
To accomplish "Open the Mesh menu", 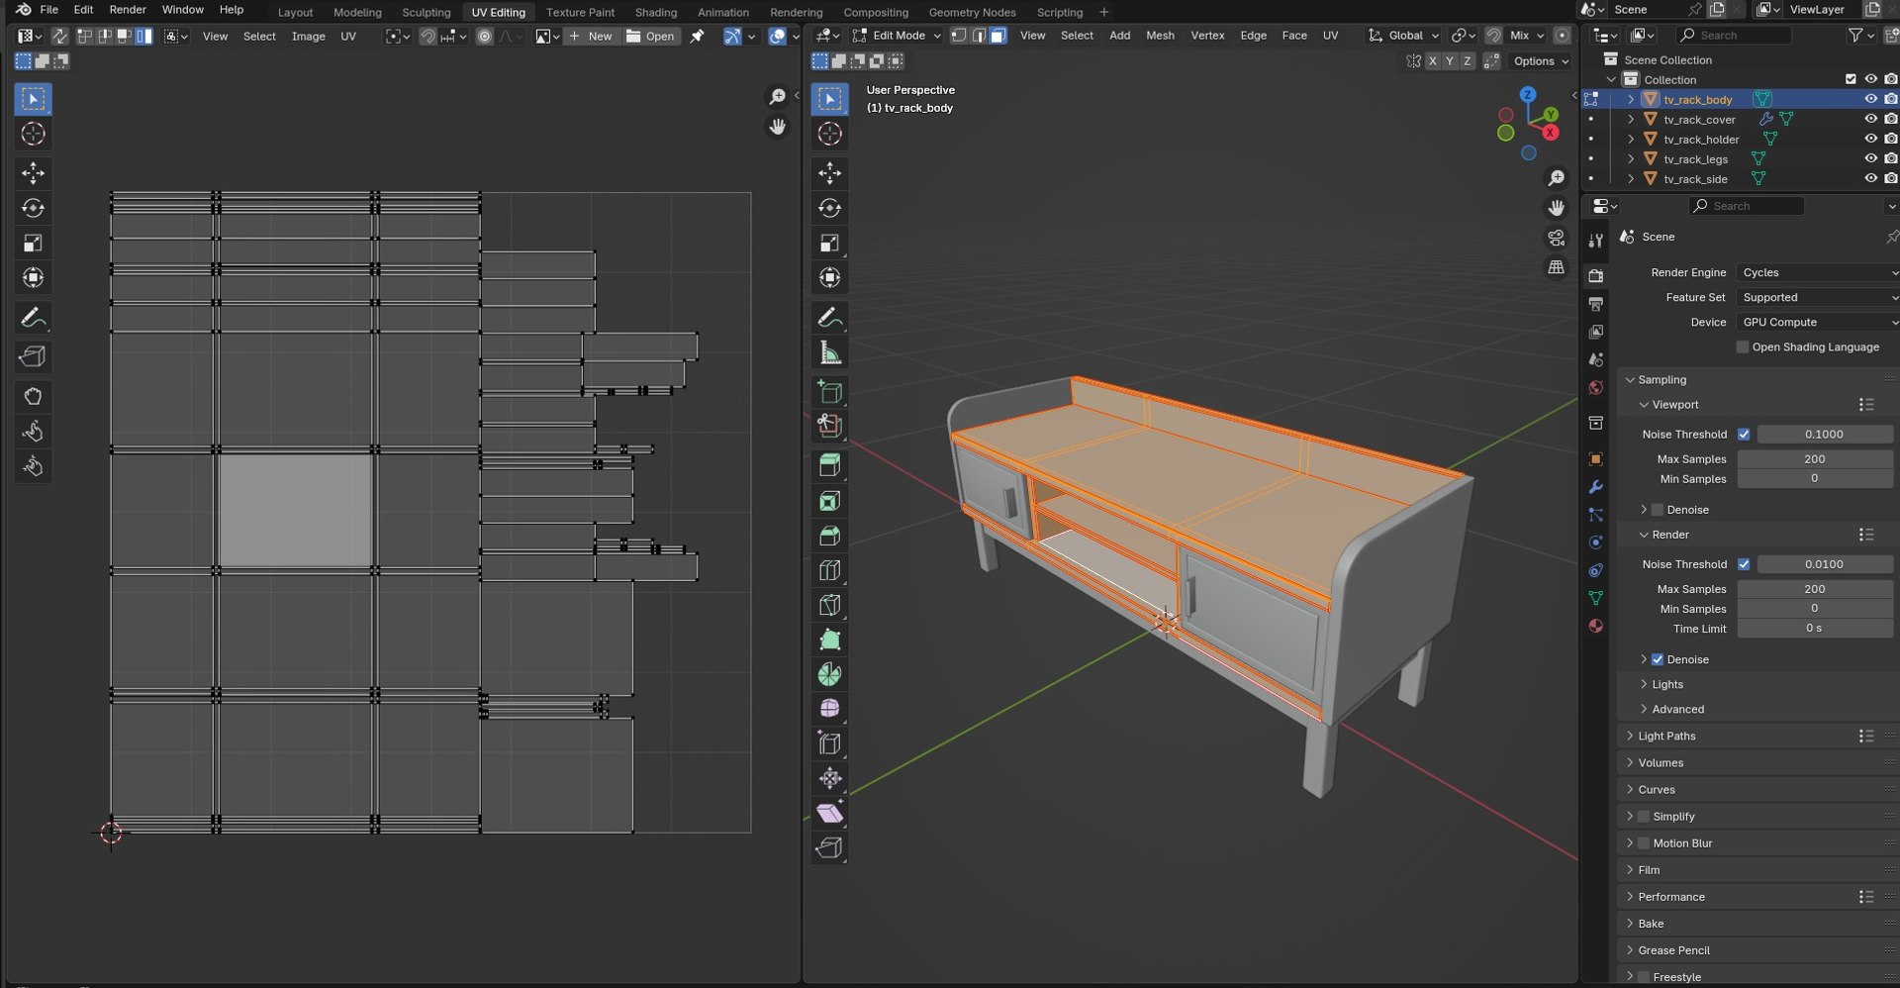I will [1160, 36].
